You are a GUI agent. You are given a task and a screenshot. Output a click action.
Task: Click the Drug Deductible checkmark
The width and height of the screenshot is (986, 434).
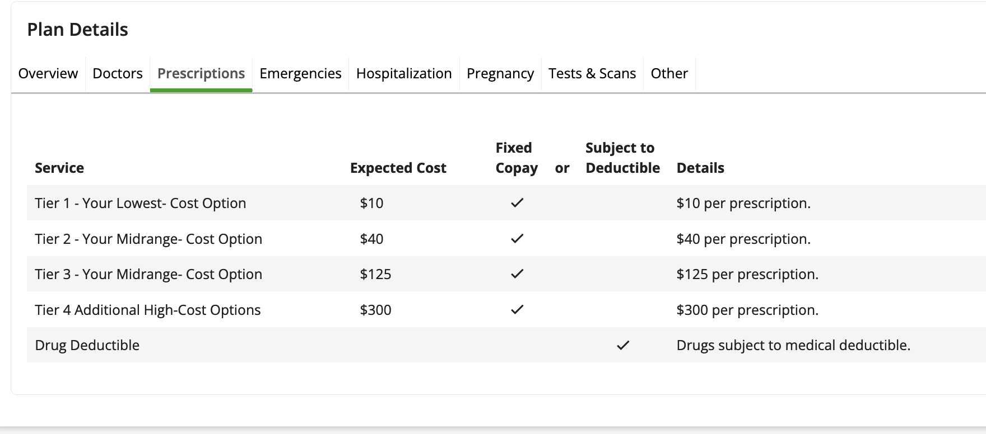[x=623, y=346]
